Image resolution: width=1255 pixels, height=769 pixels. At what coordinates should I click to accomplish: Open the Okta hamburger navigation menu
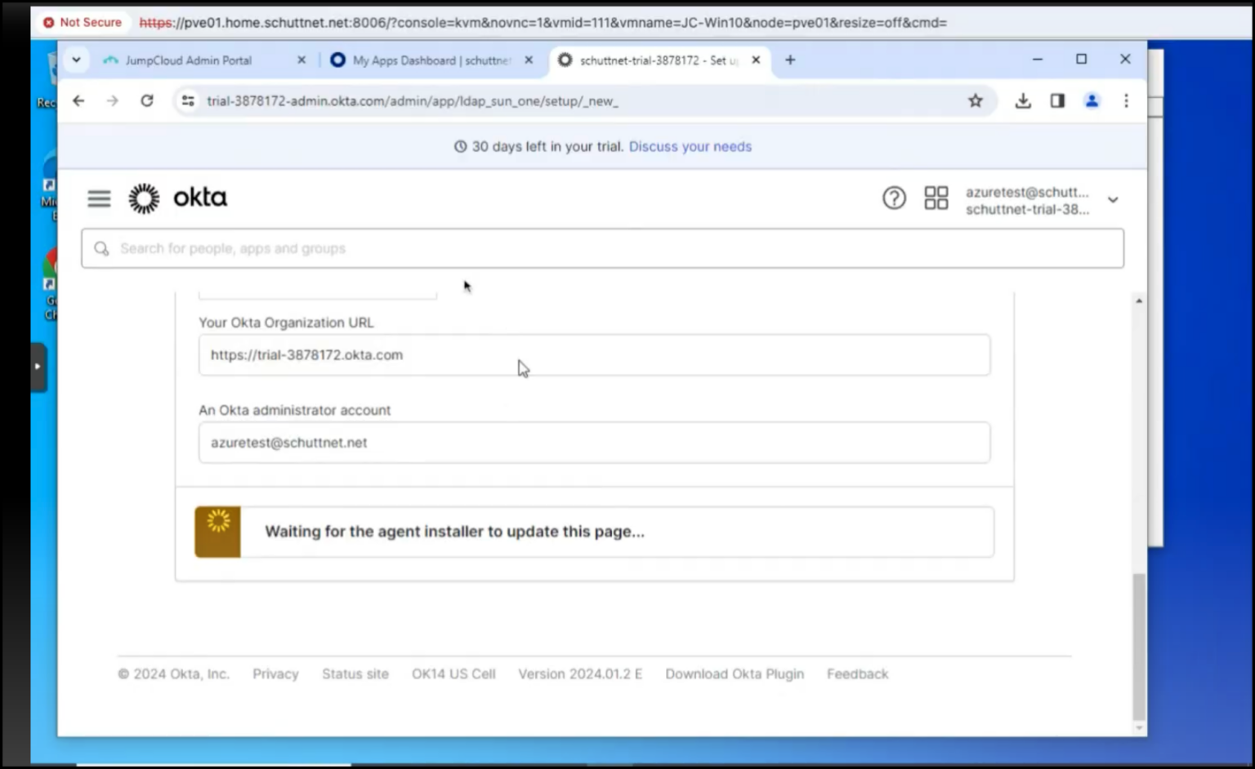pos(98,198)
